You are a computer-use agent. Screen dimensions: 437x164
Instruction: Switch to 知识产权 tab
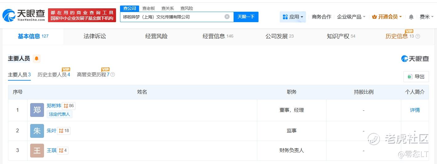[341, 36]
